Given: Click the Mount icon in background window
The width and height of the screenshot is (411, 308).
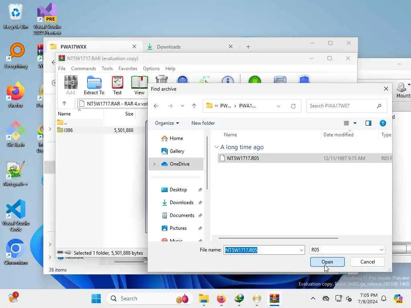Looking at the screenshot, I should (x=403, y=90).
